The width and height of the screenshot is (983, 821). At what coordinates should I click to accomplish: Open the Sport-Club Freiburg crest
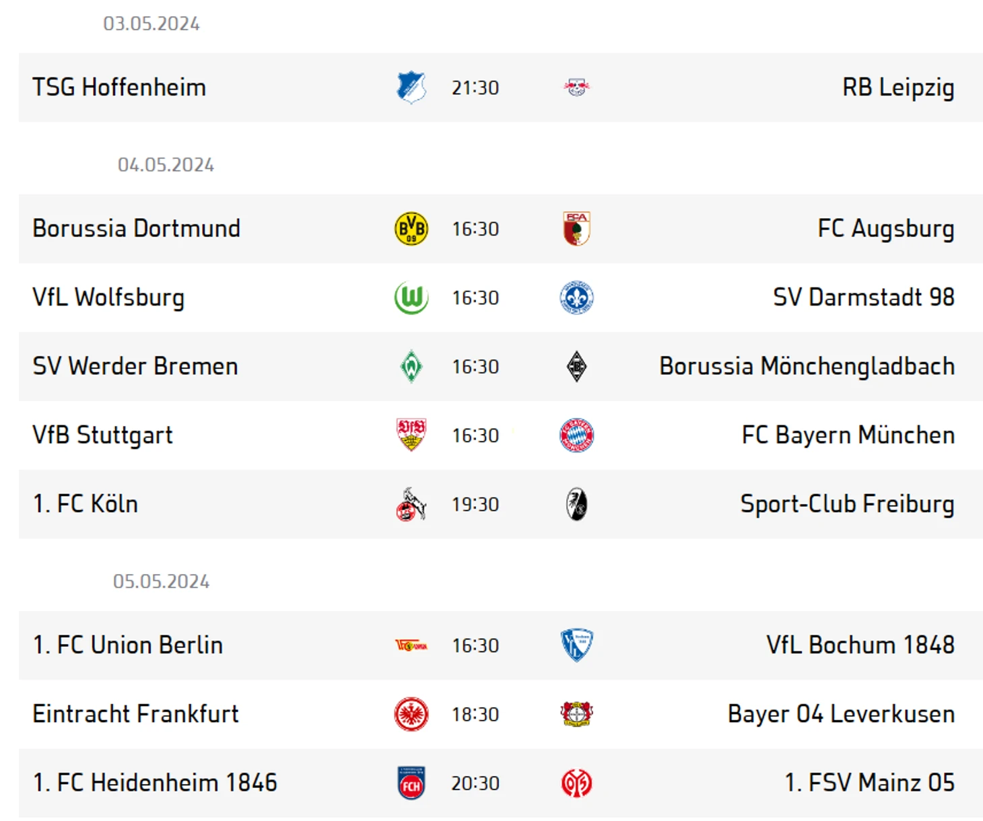[x=576, y=505]
